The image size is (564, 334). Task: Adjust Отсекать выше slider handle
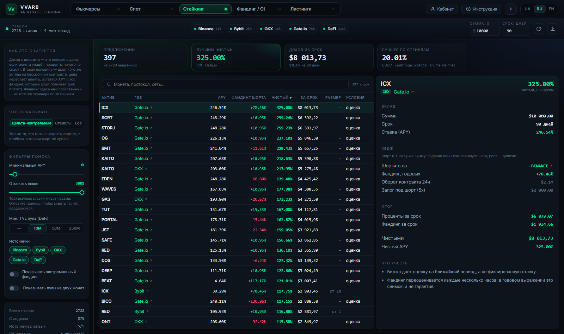coord(82,192)
